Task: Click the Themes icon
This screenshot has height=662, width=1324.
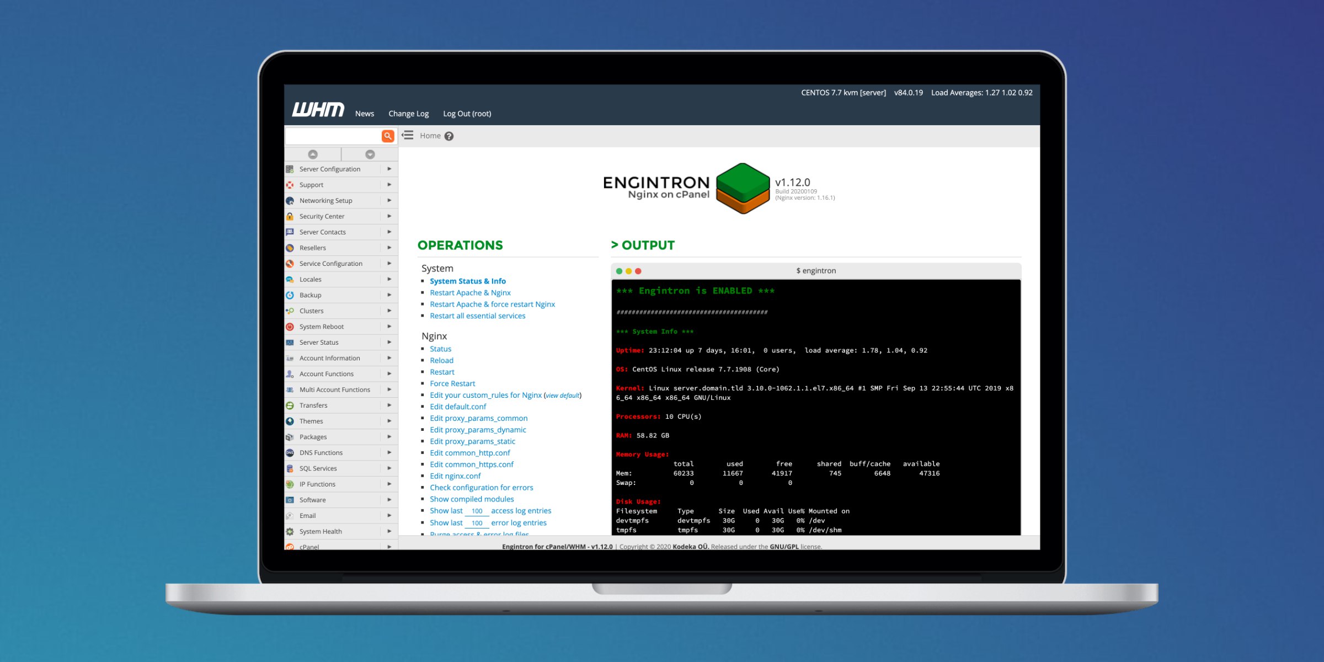Action: point(290,421)
